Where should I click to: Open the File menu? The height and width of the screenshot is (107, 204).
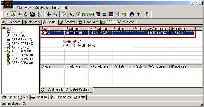coord(19,8)
